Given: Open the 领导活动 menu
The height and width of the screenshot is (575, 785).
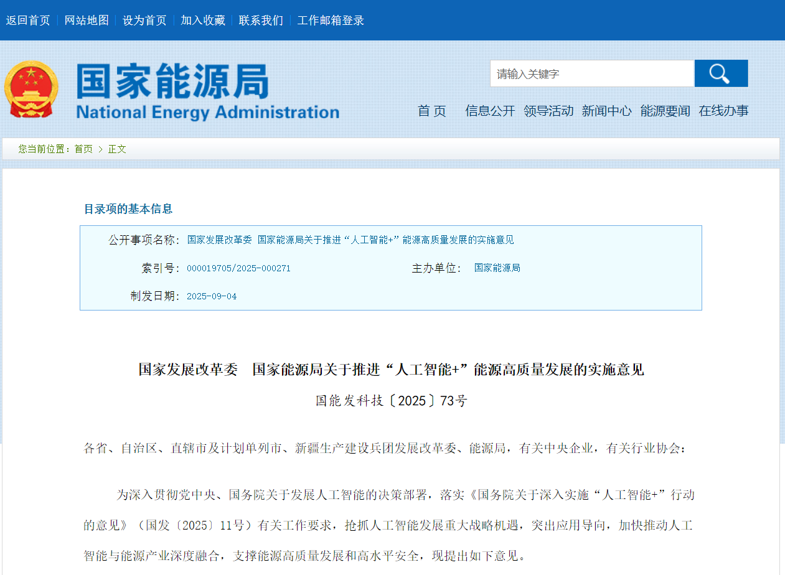Looking at the screenshot, I should [x=548, y=111].
